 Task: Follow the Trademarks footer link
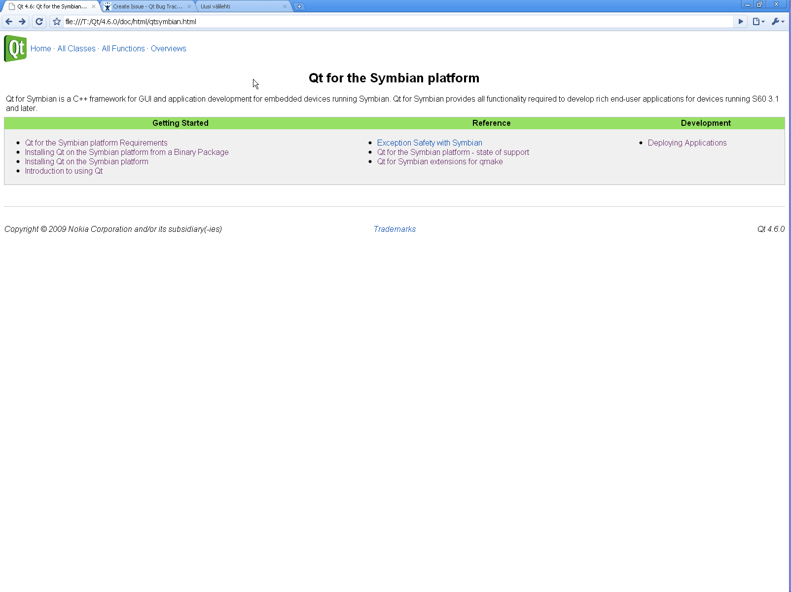[x=395, y=229]
